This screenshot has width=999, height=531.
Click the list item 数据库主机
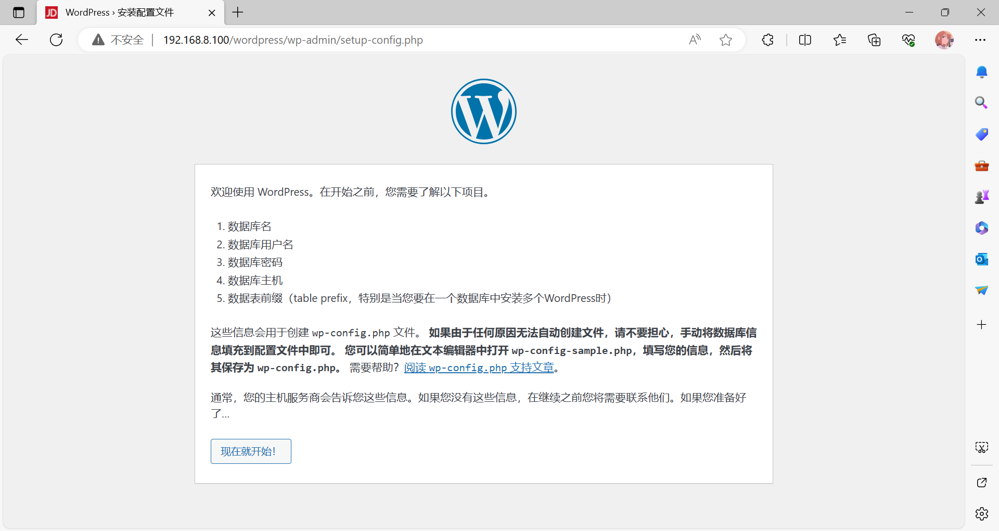[255, 281]
